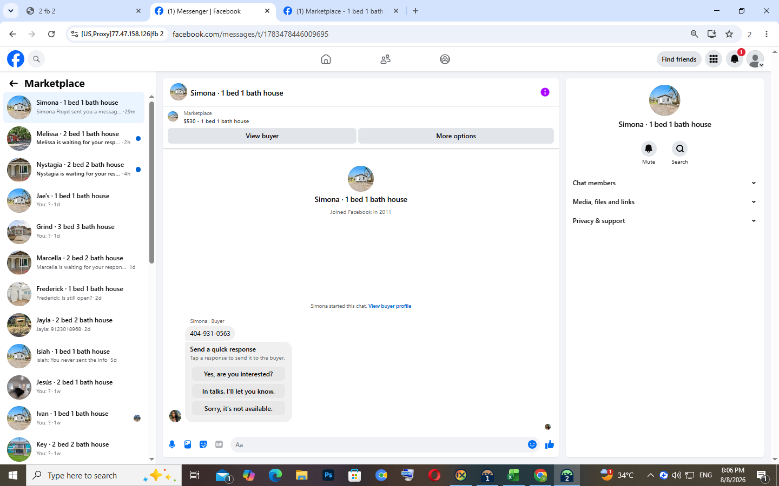Viewport: 779px width, 486px height.
Task: Send quick response 'In talks. I'll let you know.'
Action: tap(239, 391)
